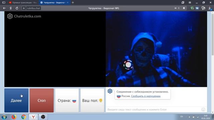Click the Chatruletka.com logo
This screenshot has width=214, height=120.
click(x=24, y=16)
